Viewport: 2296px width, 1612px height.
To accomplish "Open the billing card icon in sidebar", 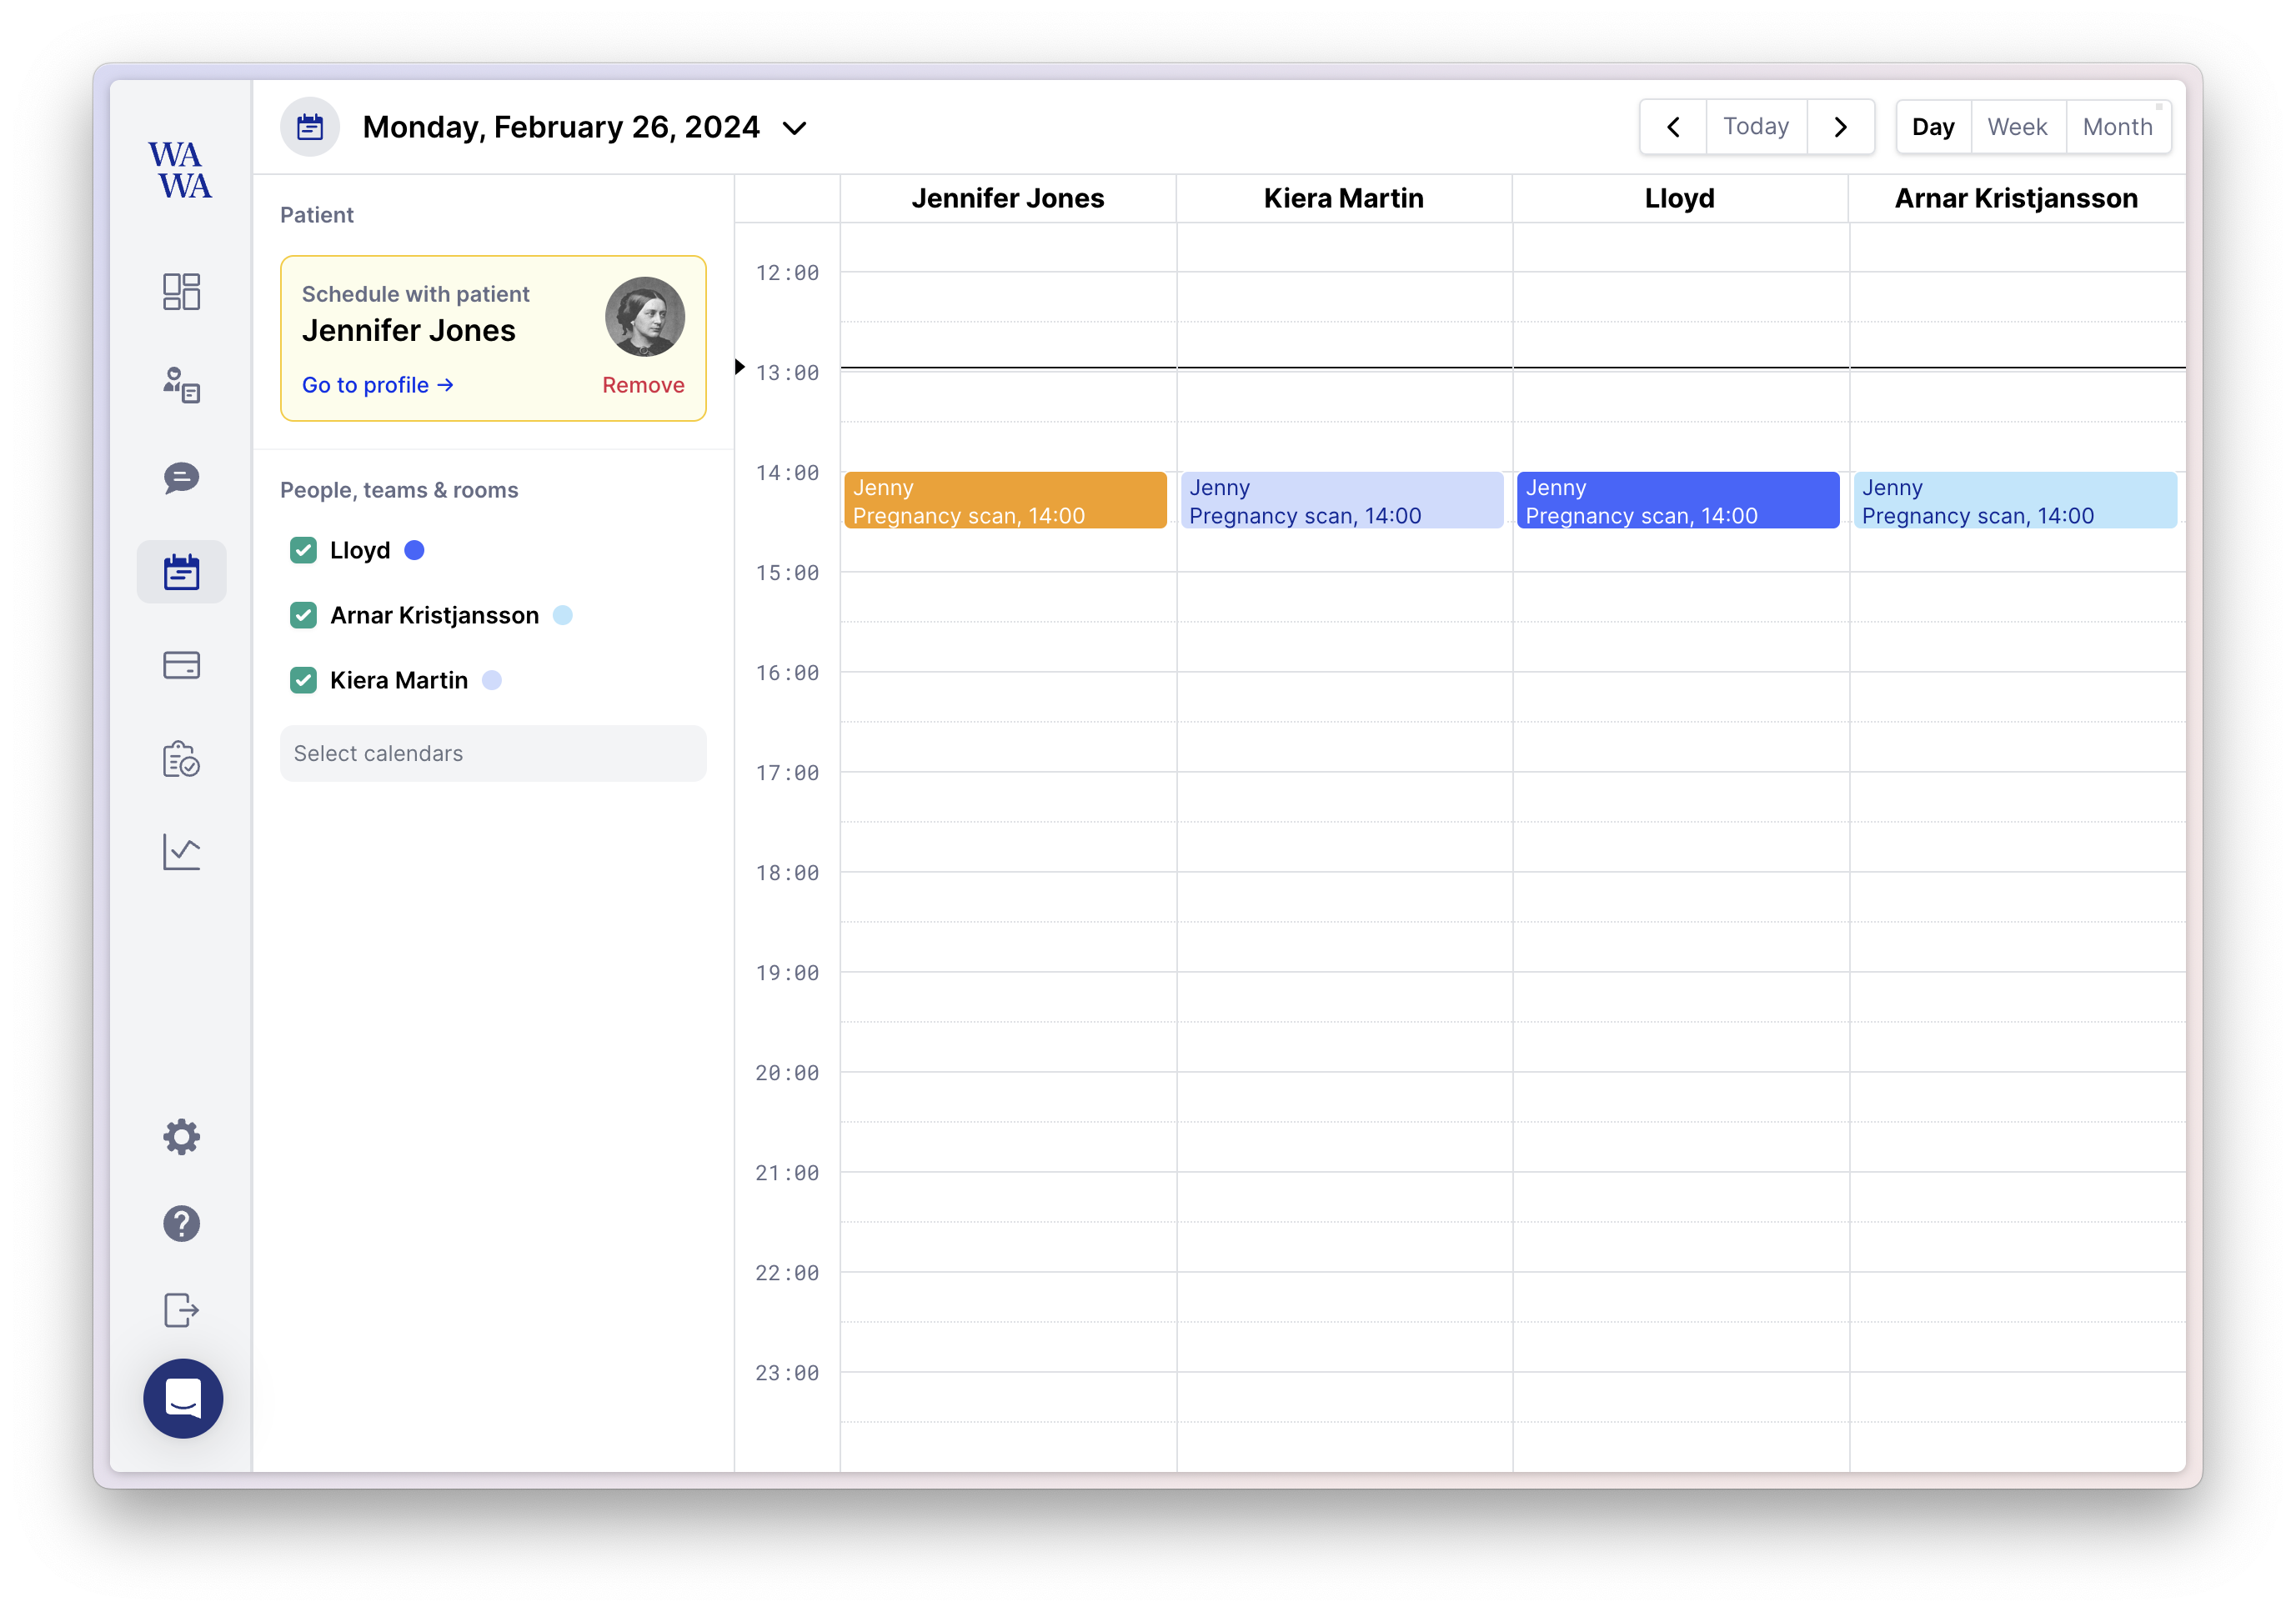I will (181, 665).
